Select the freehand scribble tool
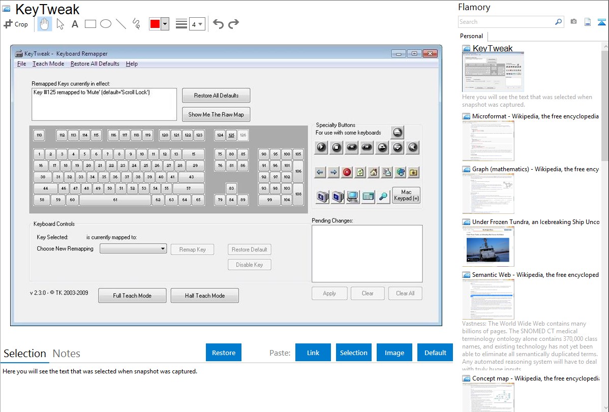 136,24
